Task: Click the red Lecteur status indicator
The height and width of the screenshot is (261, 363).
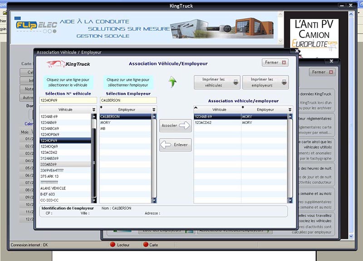Action: (113, 245)
